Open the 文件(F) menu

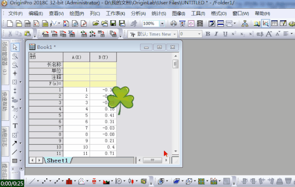tap(15, 13)
